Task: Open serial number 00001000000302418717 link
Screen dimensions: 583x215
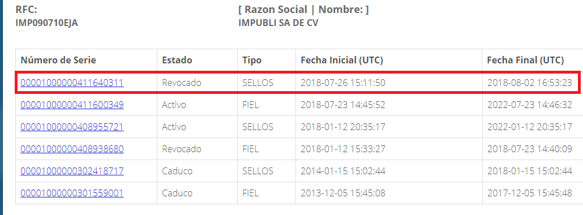Action: click(x=72, y=171)
